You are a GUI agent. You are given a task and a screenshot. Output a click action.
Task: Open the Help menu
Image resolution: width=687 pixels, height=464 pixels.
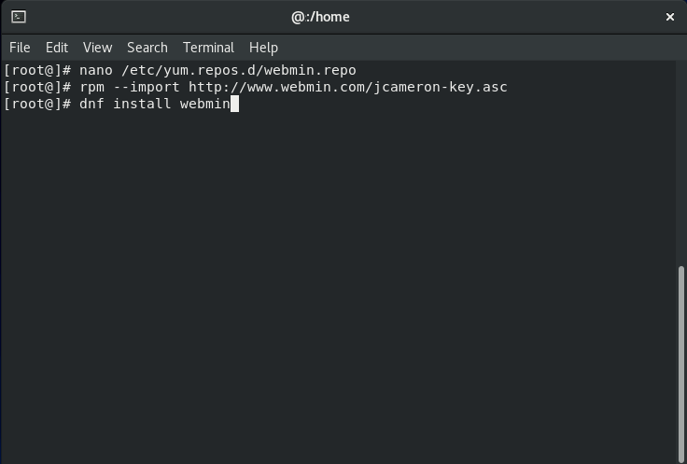[263, 48]
